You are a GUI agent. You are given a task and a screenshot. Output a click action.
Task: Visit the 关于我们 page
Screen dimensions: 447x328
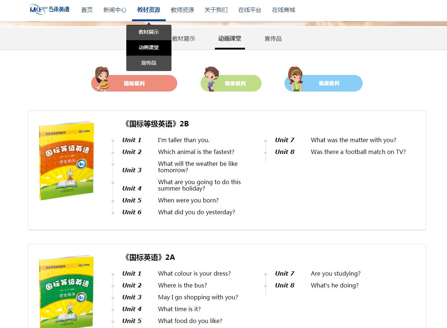pos(216,10)
